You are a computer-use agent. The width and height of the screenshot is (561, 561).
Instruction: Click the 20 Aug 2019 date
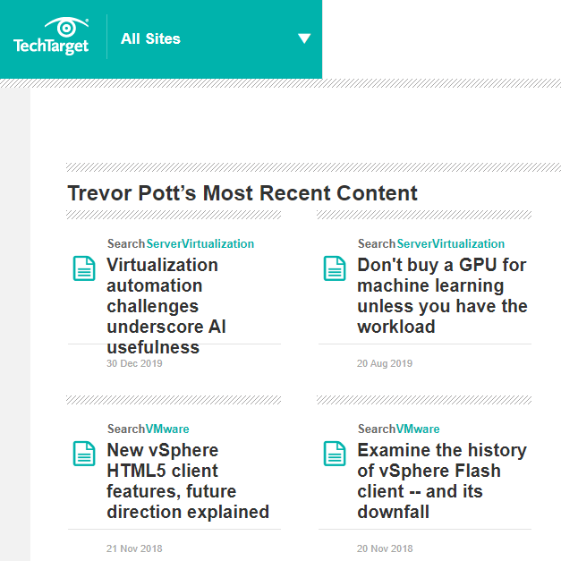click(385, 364)
